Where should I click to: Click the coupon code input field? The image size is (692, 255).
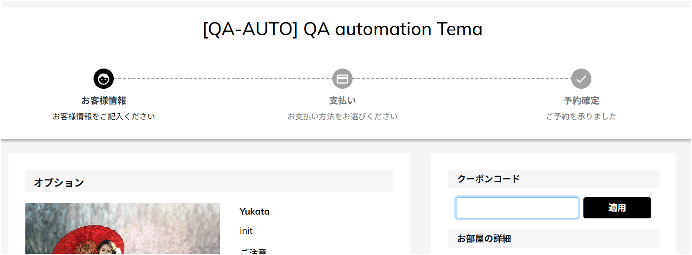click(x=517, y=208)
